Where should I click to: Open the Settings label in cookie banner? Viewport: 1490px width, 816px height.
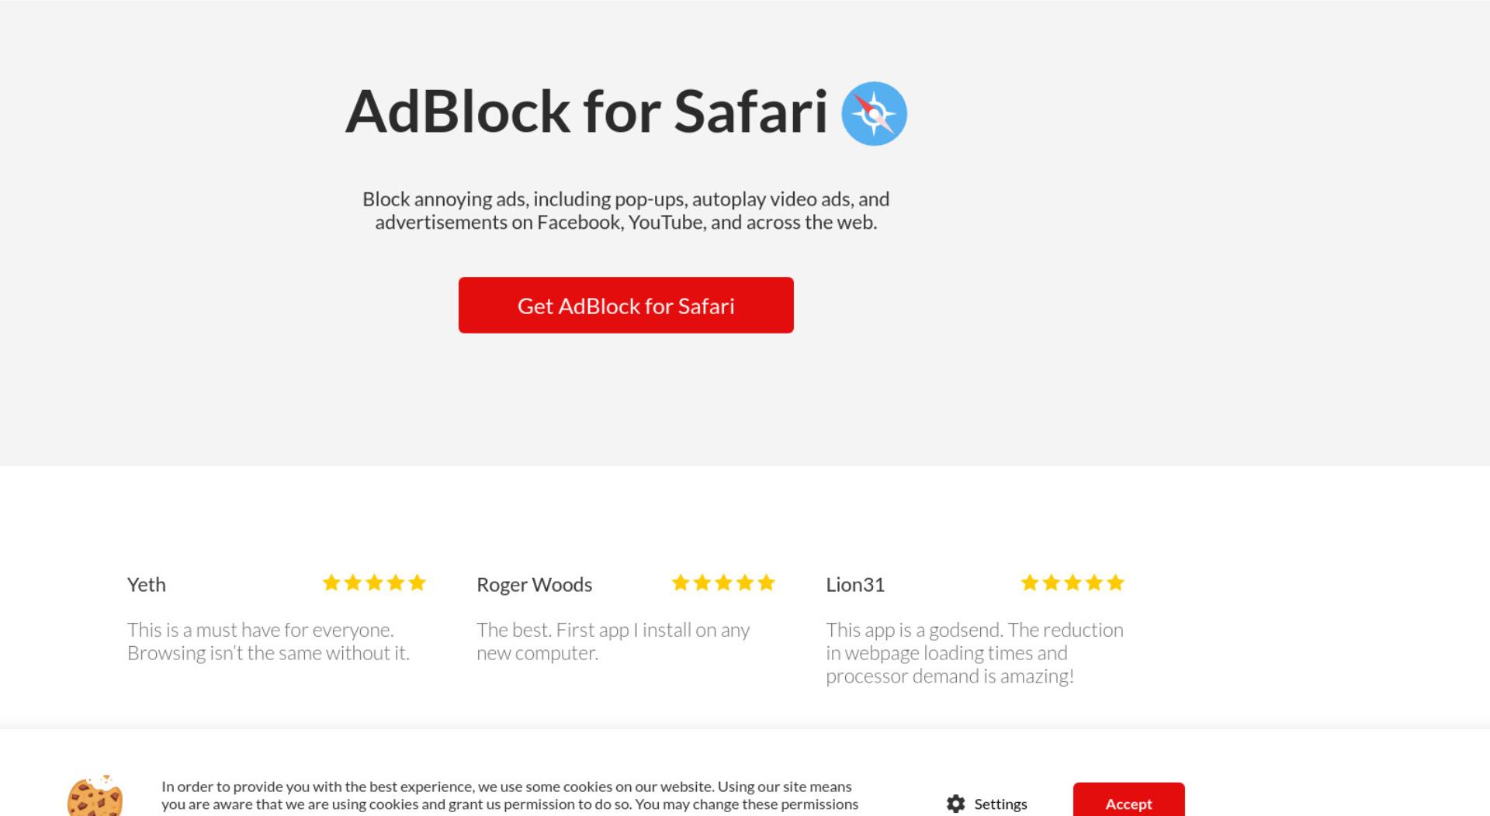tap(1000, 804)
